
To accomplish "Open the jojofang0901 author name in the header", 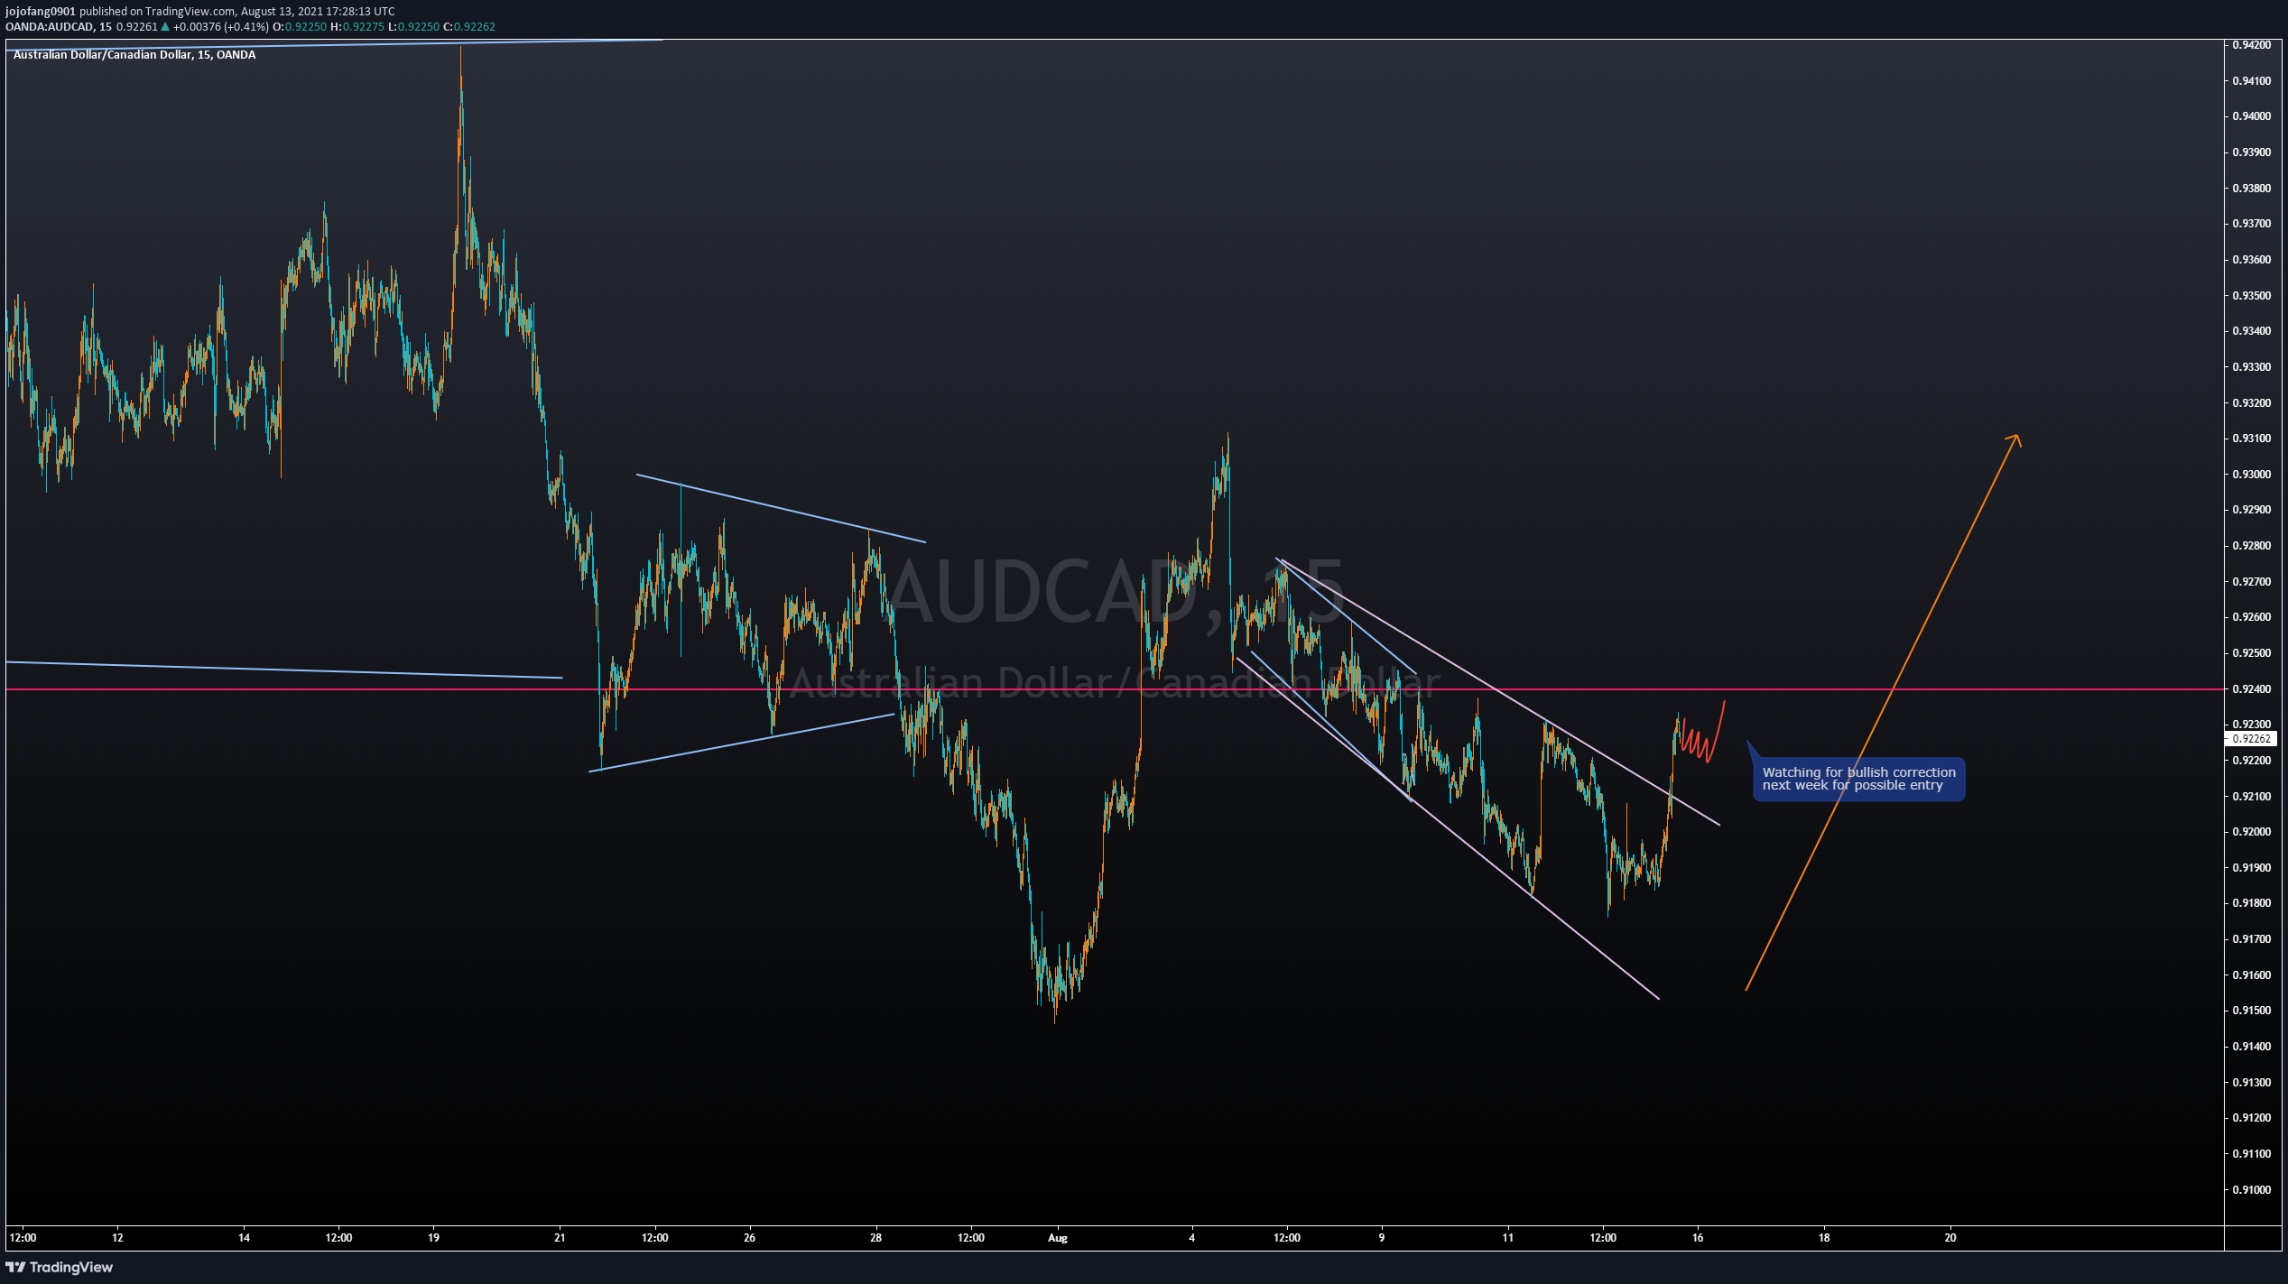I will pyautogui.click(x=41, y=12).
